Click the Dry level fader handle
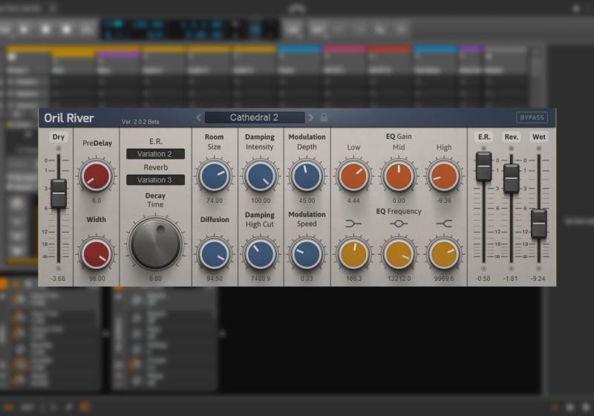 click(x=59, y=193)
